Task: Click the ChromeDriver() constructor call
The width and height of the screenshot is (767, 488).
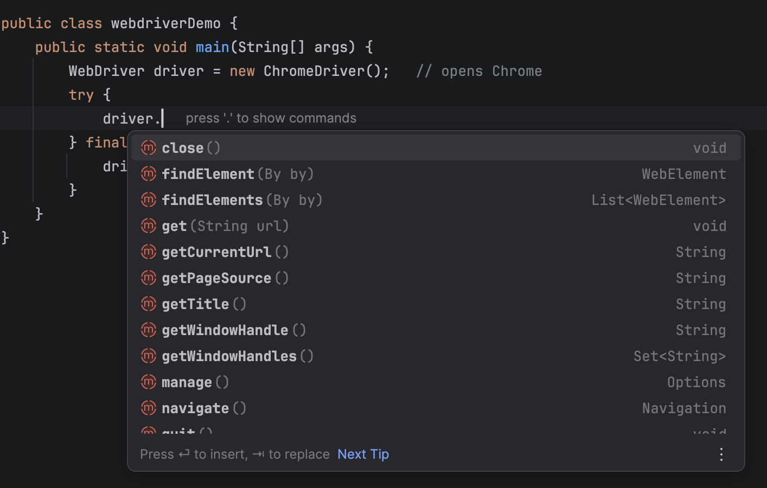Action: tap(322, 71)
